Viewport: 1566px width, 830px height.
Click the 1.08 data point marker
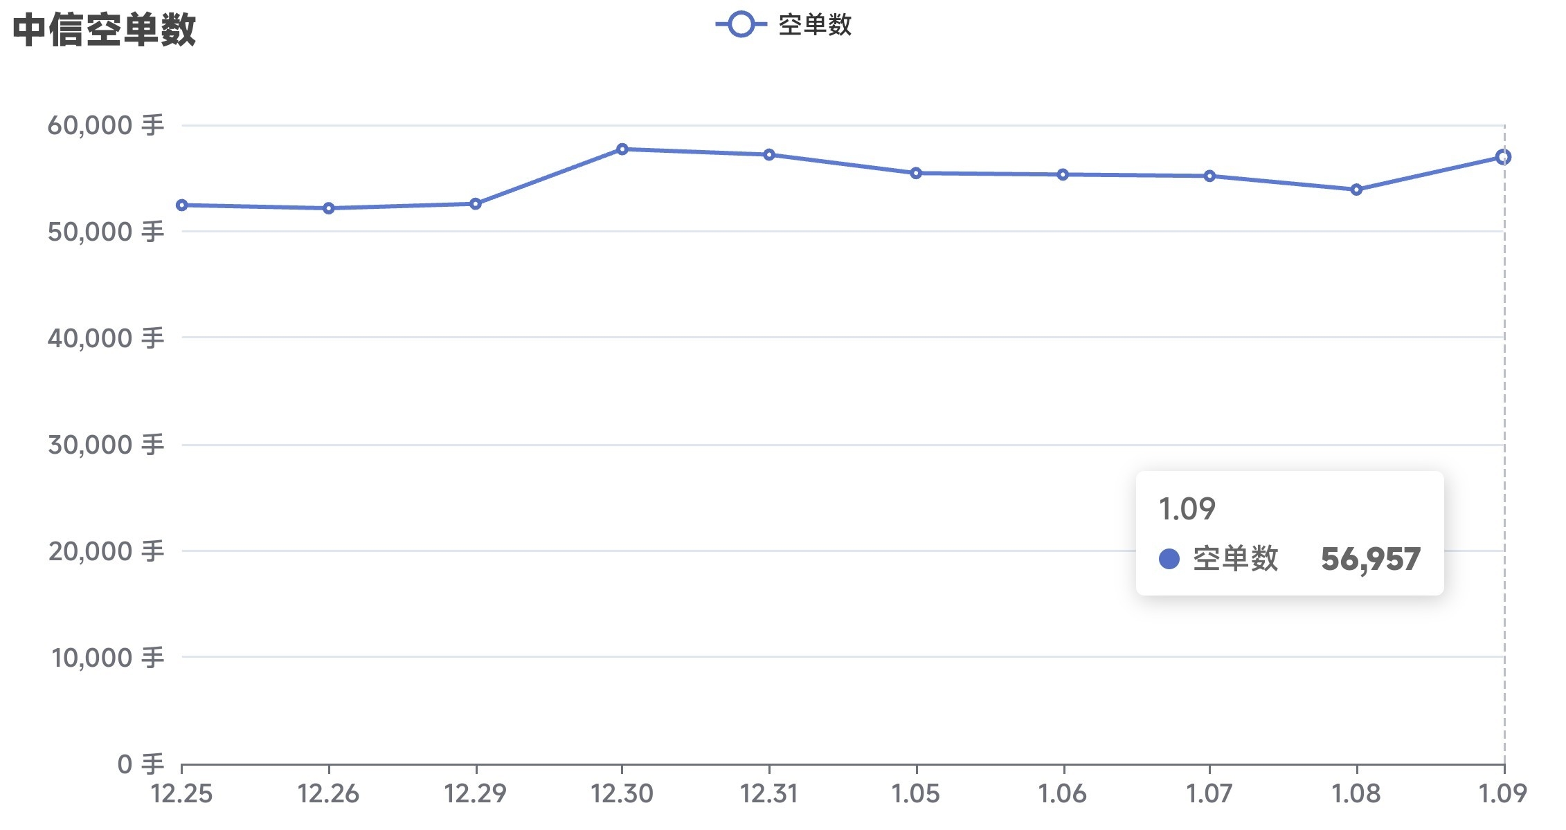click(x=1356, y=190)
